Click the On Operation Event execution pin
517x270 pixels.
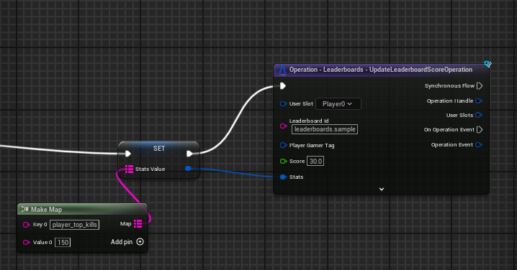click(480, 129)
